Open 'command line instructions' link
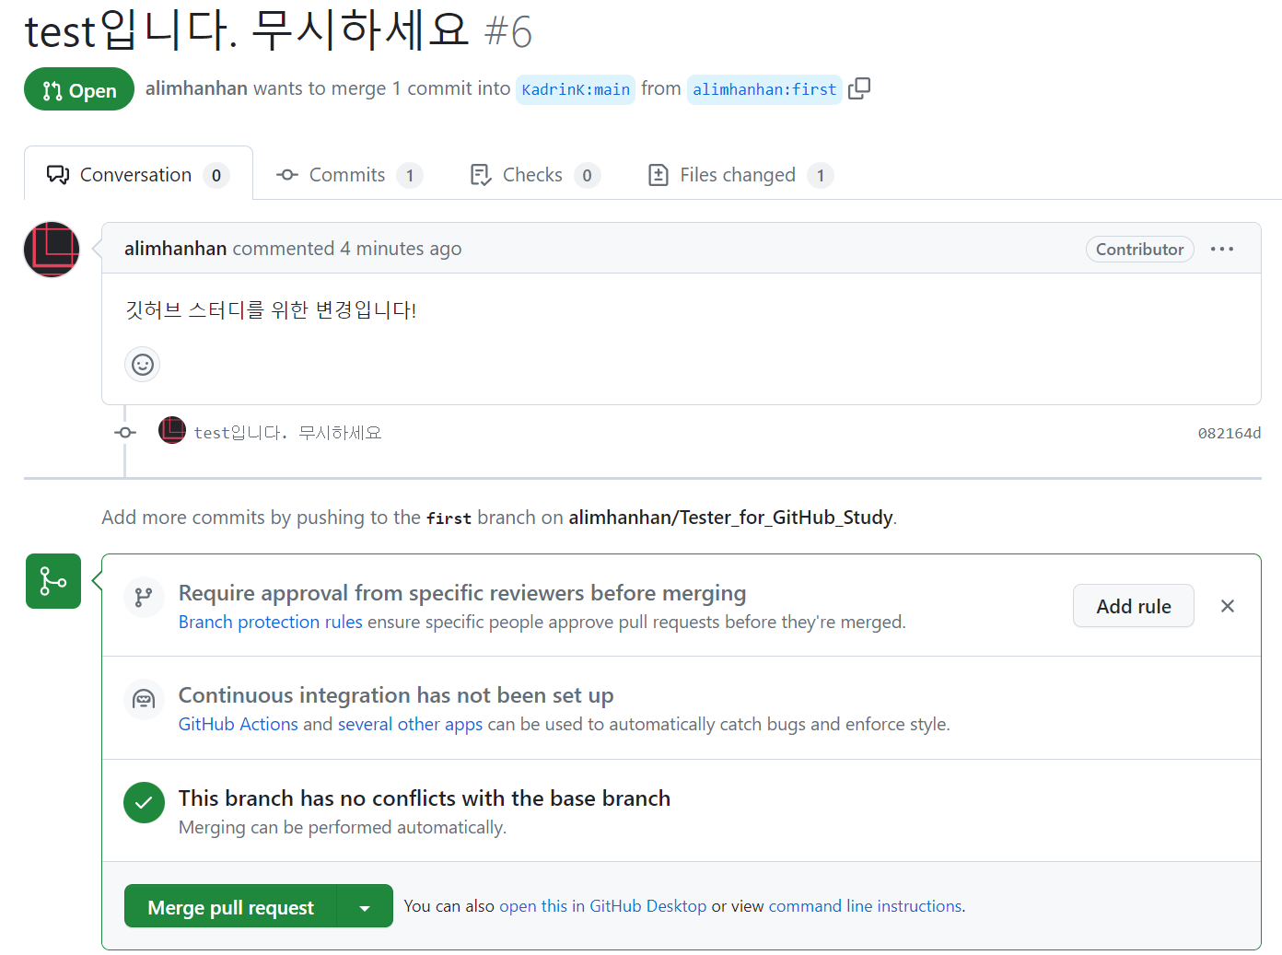This screenshot has width=1282, height=955. (865, 906)
